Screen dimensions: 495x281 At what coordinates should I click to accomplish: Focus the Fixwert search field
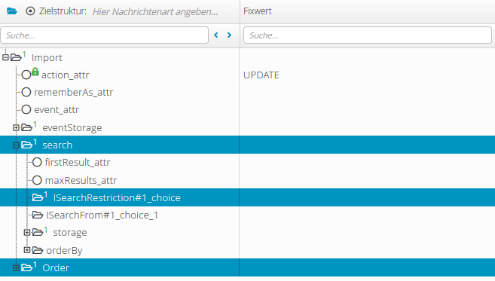[x=368, y=35]
